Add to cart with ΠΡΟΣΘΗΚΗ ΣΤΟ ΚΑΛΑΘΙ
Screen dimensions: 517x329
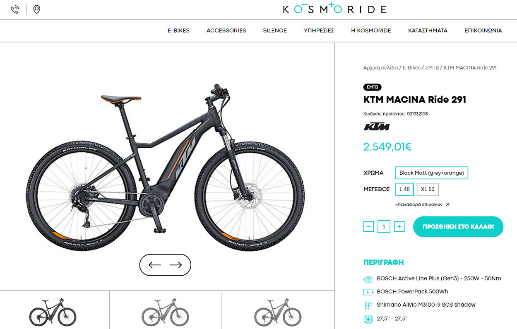tap(458, 227)
